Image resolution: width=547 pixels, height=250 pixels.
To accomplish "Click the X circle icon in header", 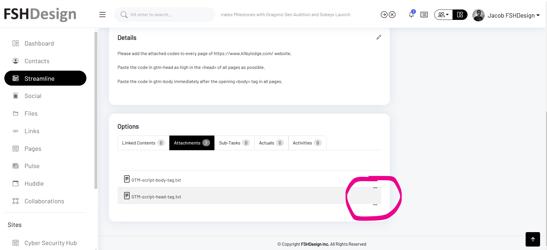I will tap(392, 15).
